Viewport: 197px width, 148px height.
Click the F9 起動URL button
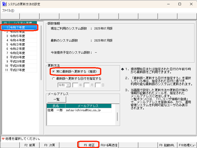coord(168,145)
